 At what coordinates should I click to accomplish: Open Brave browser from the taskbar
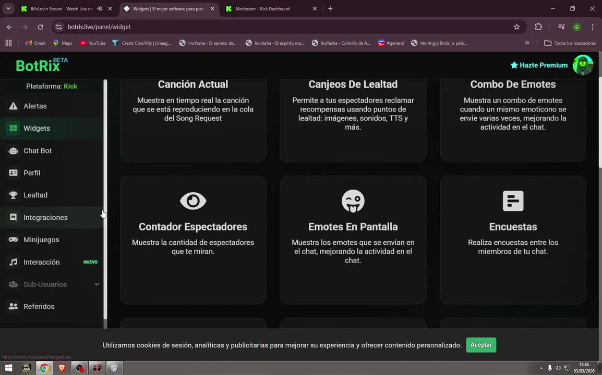(62, 368)
